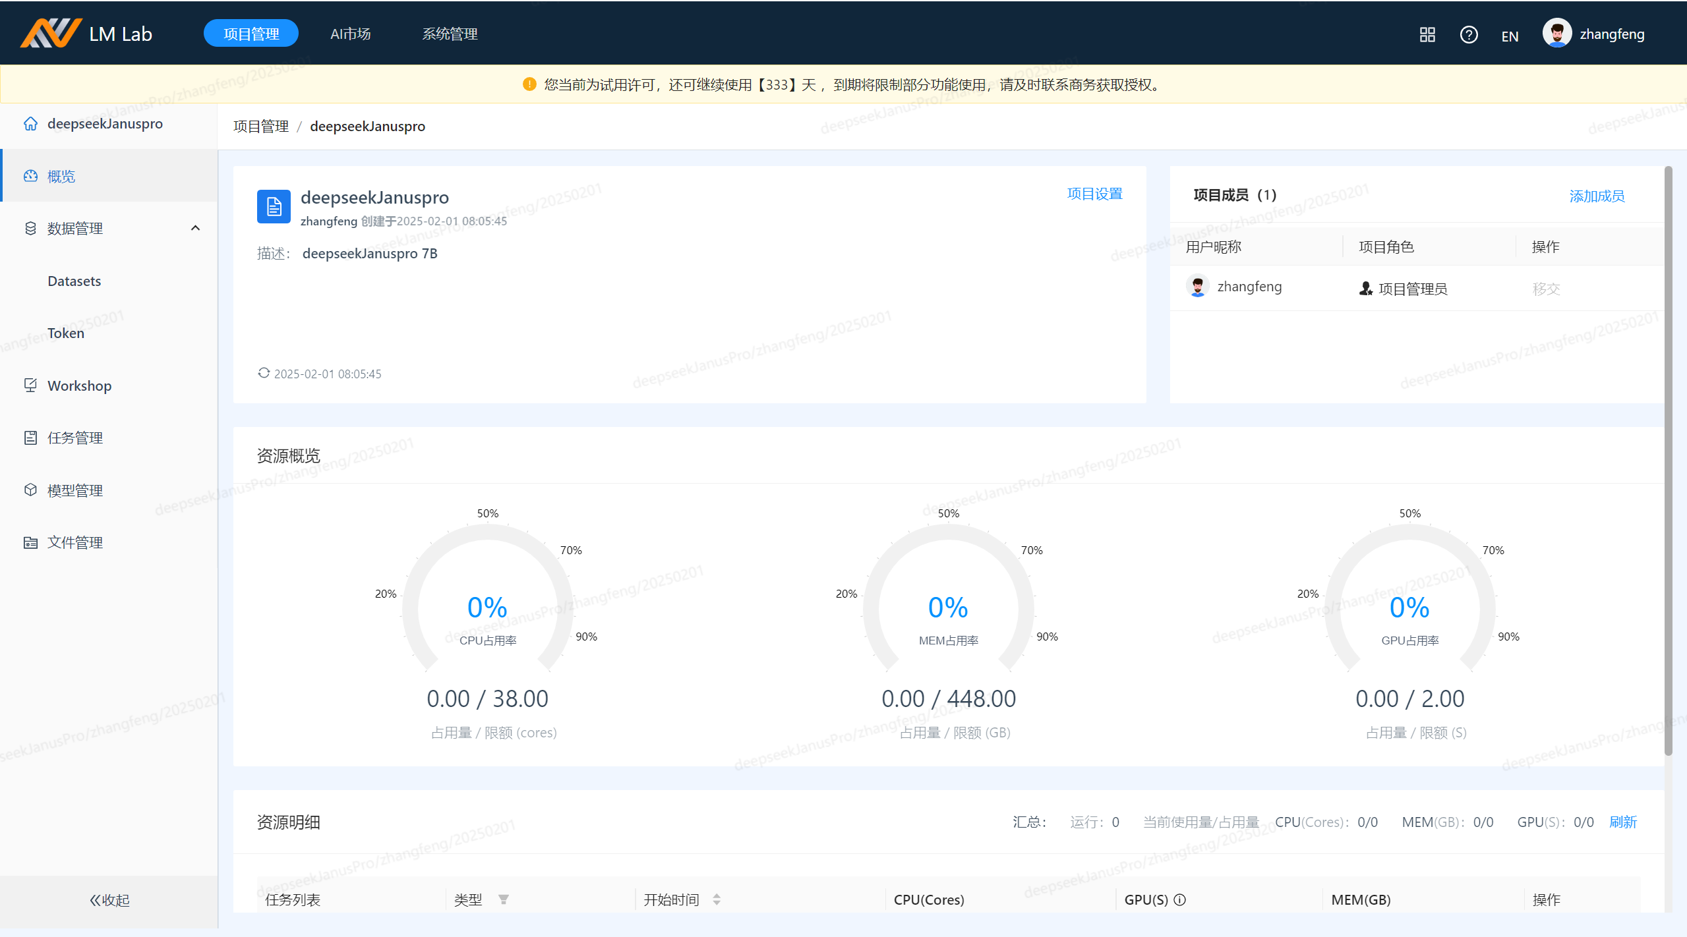The image size is (1687, 937).
Task: Click the deepseekJanuspro home icon in sidebar
Action: tap(30, 124)
